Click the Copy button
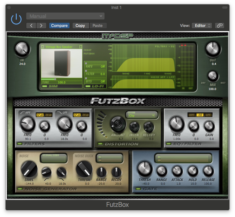The height and width of the screenshot is (217, 235). coord(80,25)
